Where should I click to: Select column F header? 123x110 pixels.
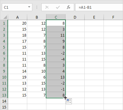click(x=113, y=17)
